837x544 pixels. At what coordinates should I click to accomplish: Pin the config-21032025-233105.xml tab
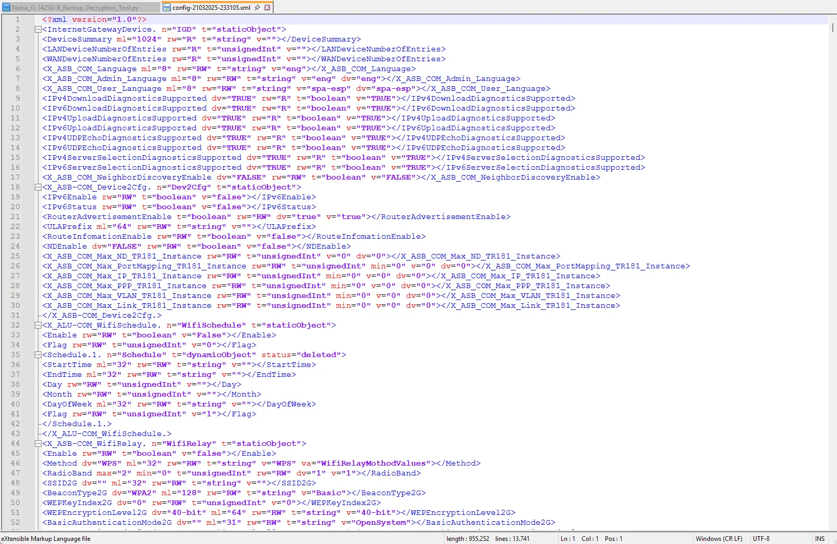coord(257,8)
